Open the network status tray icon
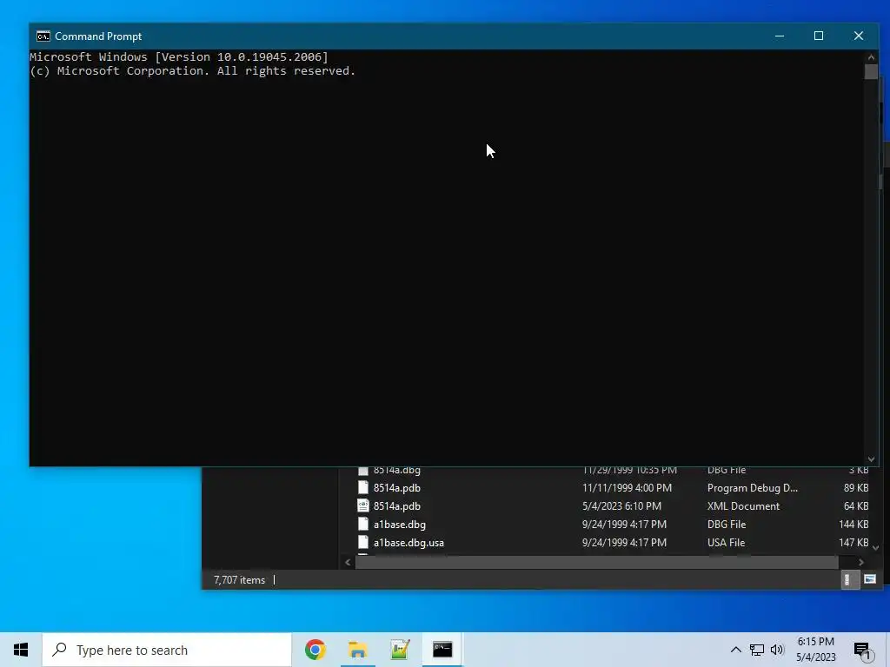Screen dimensions: 890x667 [x=757, y=650]
